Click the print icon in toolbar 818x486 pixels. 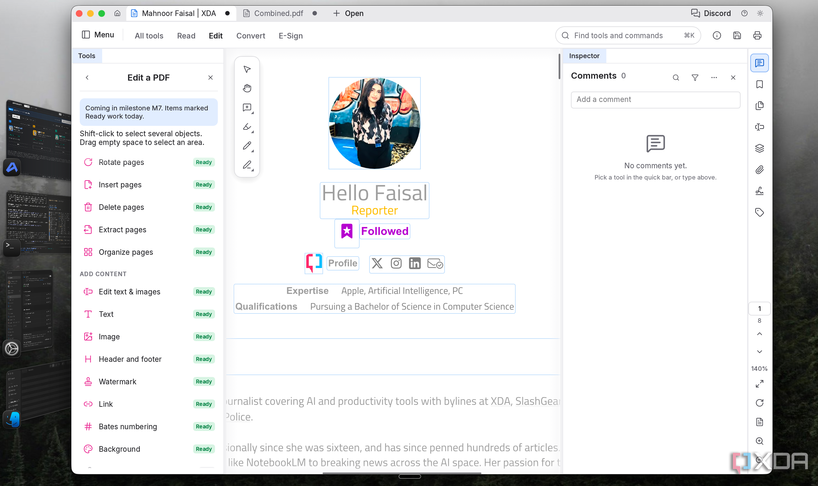(757, 35)
